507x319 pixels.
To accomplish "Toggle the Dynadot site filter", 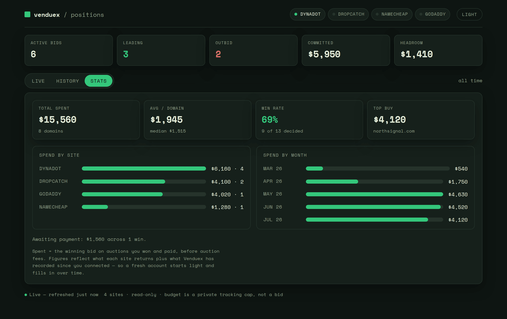I will pos(307,14).
